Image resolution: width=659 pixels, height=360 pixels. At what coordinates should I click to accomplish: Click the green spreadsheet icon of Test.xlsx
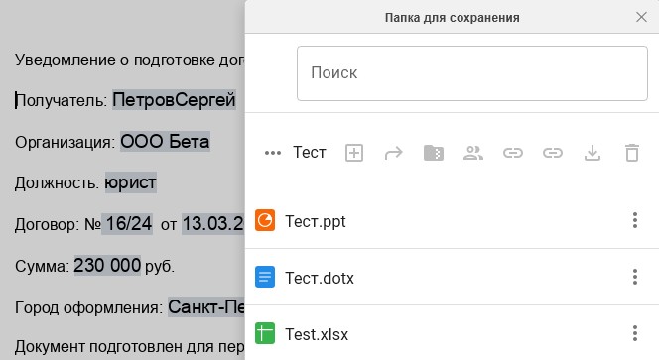click(x=265, y=333)
